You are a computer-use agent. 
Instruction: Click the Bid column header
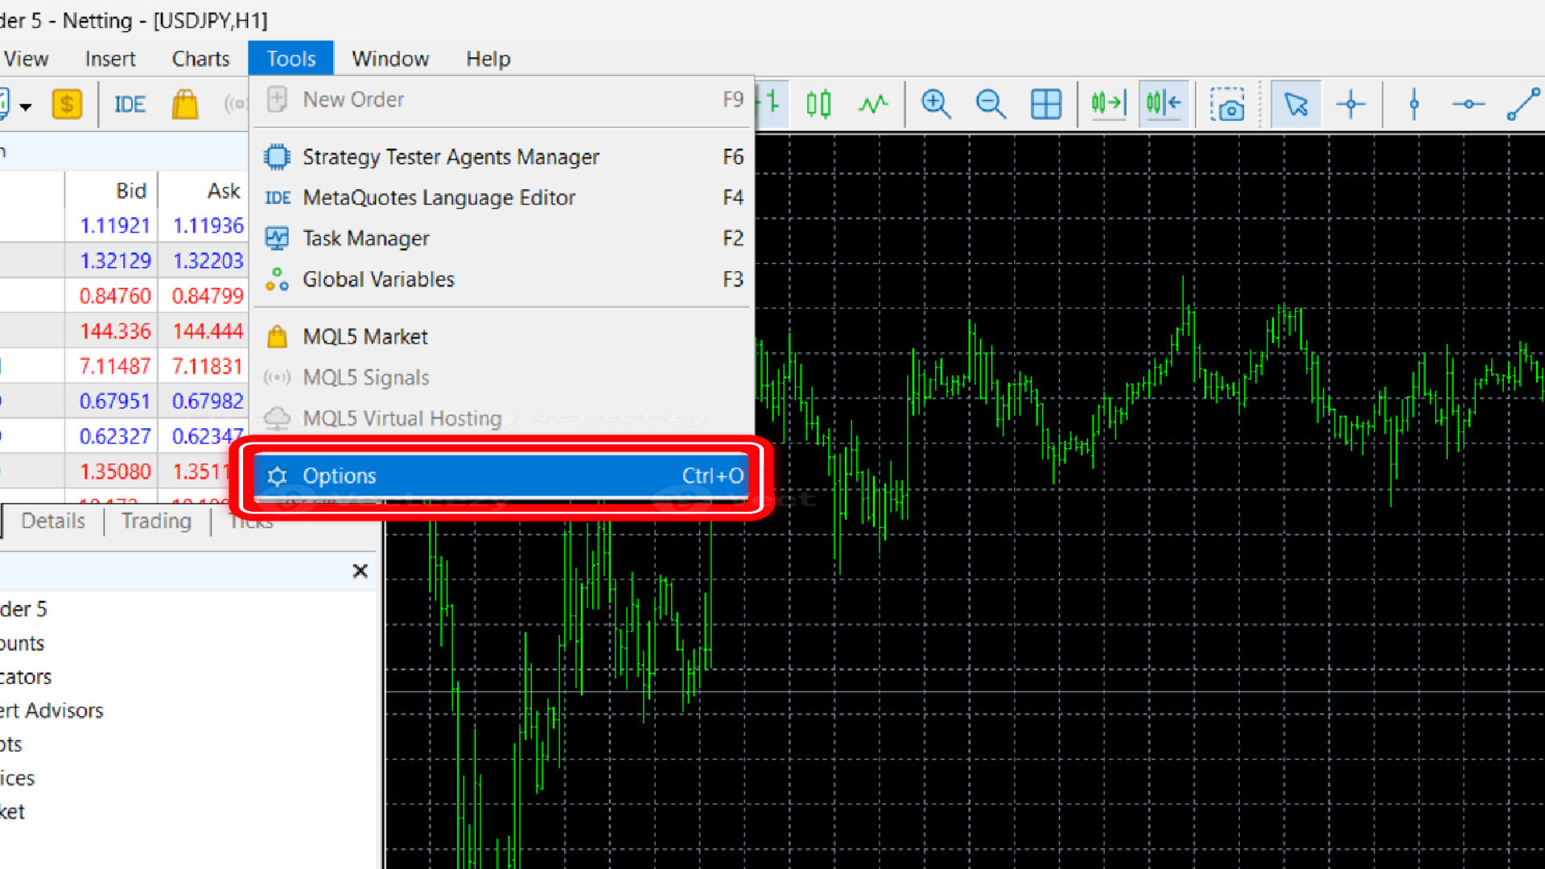(131, 191)
